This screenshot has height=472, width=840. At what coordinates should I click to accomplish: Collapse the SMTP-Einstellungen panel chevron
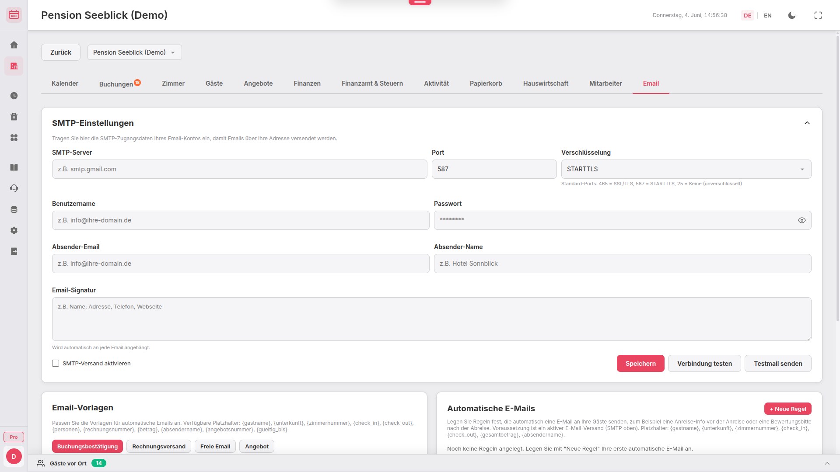pyautogui.click(x=807, y=123)
